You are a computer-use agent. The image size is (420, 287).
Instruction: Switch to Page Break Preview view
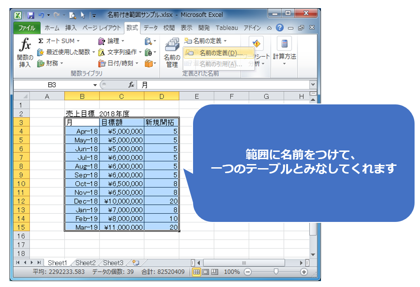(x=214, y=272)
